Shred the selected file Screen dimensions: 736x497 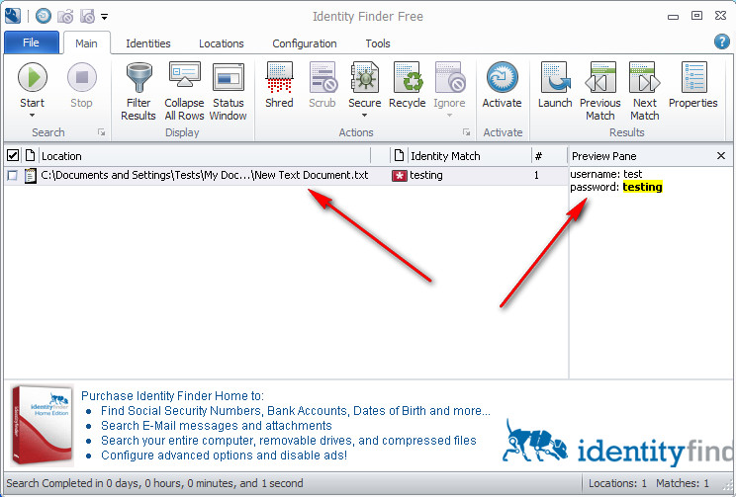(279, 85)
